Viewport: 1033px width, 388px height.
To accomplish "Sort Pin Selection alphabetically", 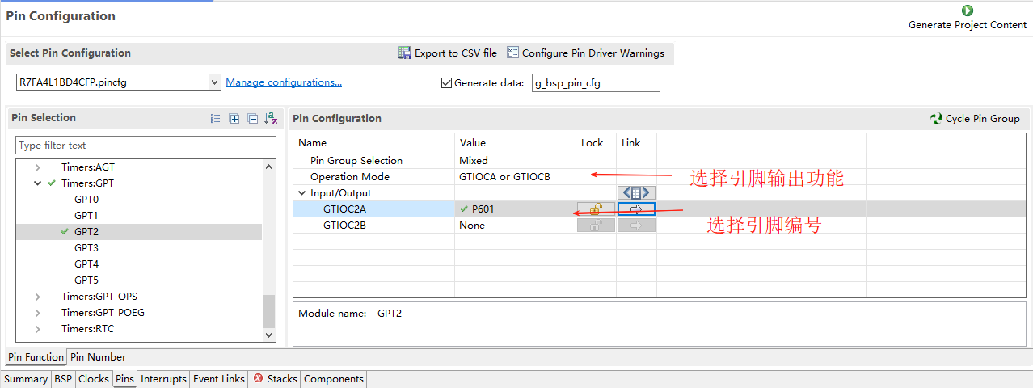I will click(271, 118).
